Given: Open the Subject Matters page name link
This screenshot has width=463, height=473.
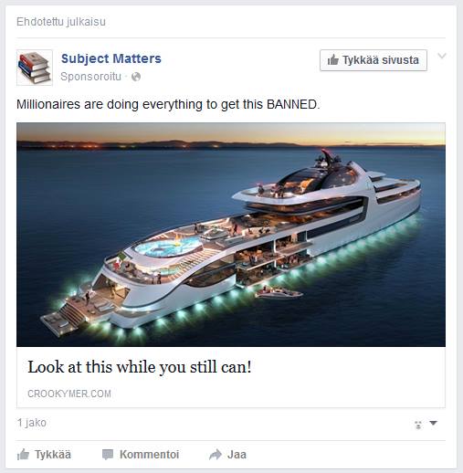Looking at the screenshot, I should click(111, 58).
